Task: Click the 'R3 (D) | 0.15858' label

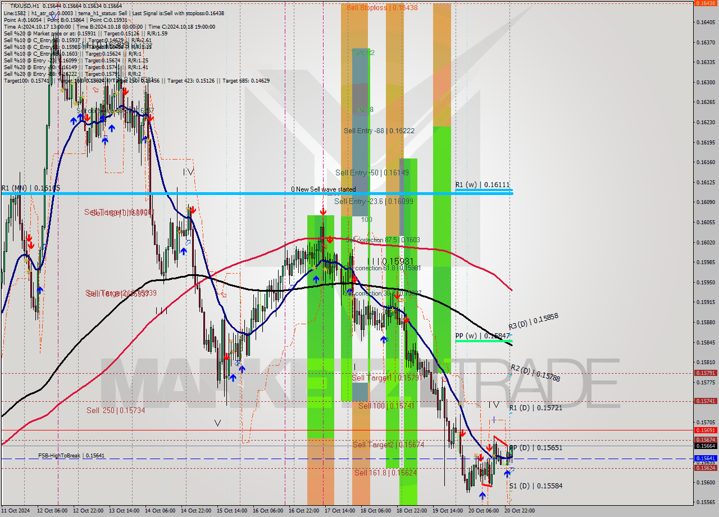Action: point(533,321)
